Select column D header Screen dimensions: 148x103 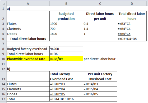point(132,4)
